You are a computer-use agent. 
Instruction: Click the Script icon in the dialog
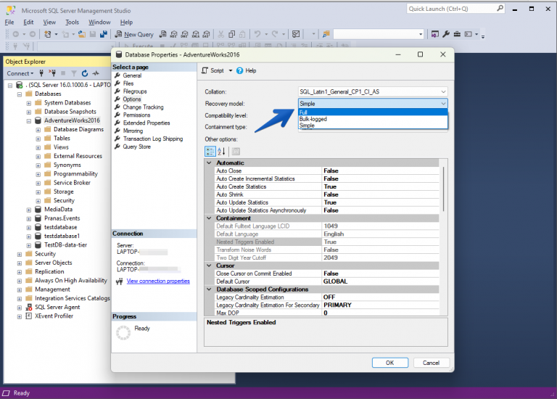click(x=205, y=70)
